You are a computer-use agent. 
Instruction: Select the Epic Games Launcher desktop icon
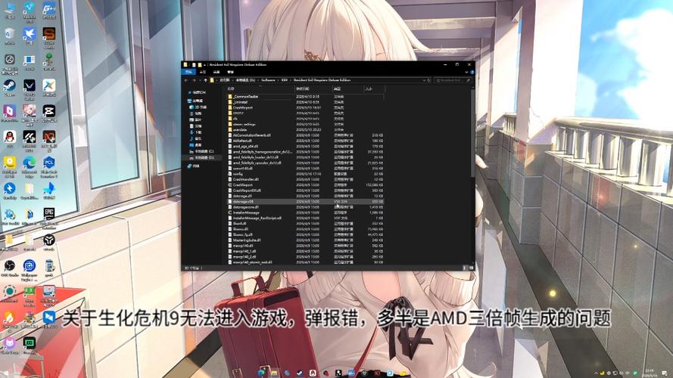tap(49, 216)
